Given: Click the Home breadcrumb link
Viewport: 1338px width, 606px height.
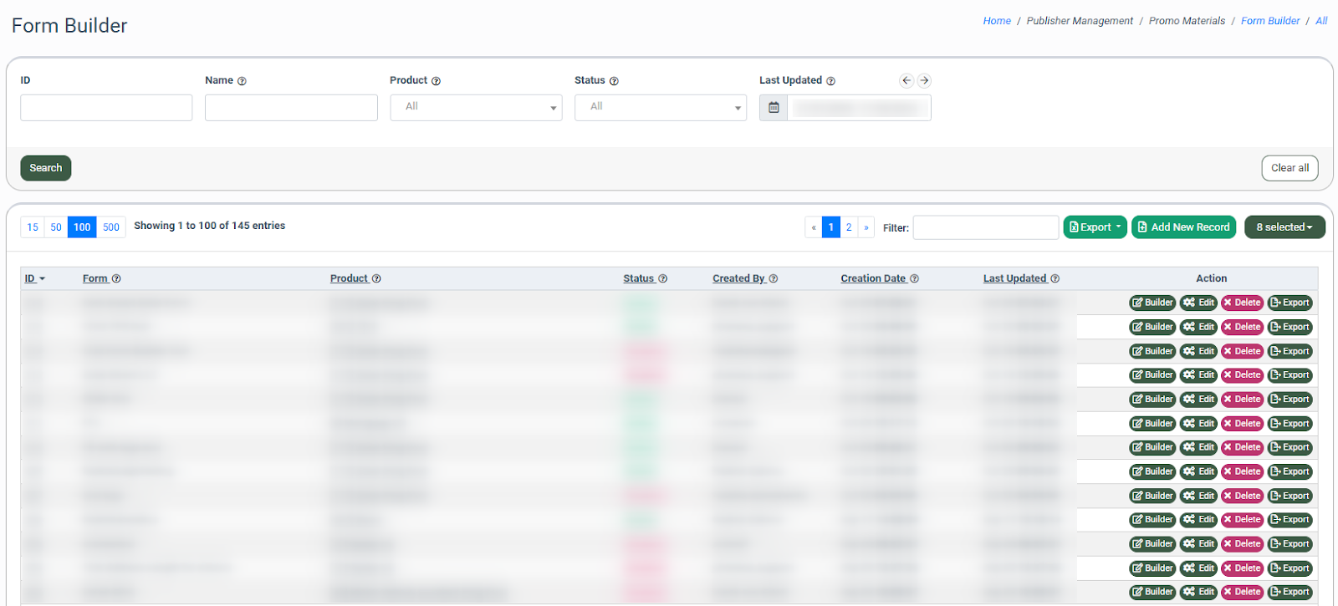Looking at the screenshot, I should tap(997, 21).
